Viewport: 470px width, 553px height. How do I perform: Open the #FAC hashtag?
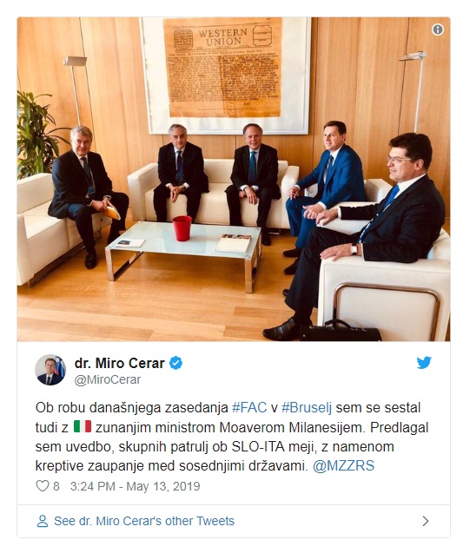point(249,408)
